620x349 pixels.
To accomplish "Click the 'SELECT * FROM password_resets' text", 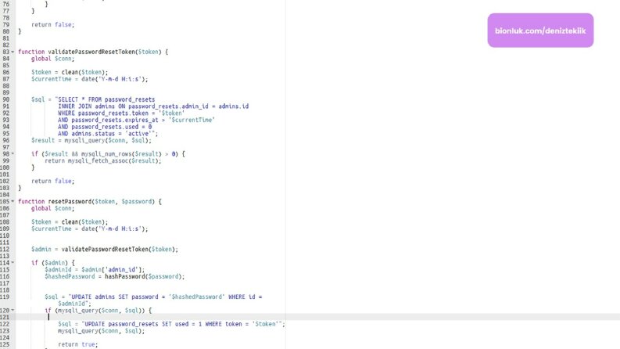I will coord(106,99).
